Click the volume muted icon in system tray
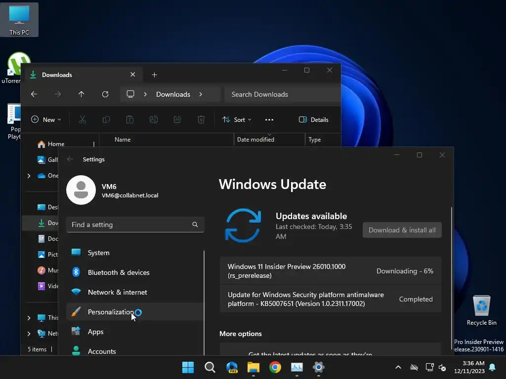Screen dimensions: 506x379 pos(442,367)
